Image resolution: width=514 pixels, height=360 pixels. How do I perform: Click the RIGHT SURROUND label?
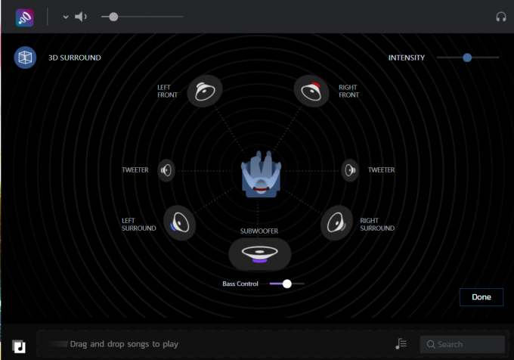pos(377,225)
